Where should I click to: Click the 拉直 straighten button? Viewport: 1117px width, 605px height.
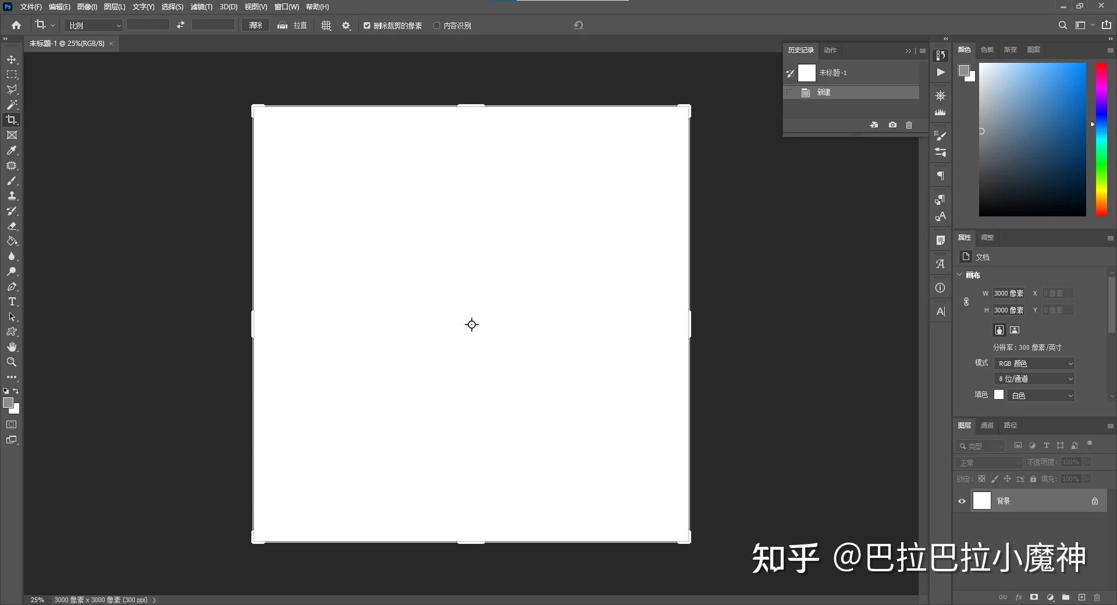click(293, 26)
